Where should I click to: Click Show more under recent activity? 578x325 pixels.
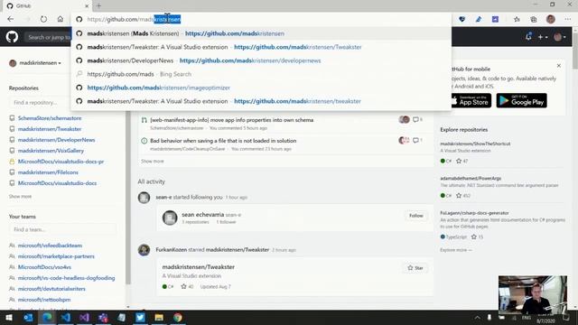pos(153,161)
